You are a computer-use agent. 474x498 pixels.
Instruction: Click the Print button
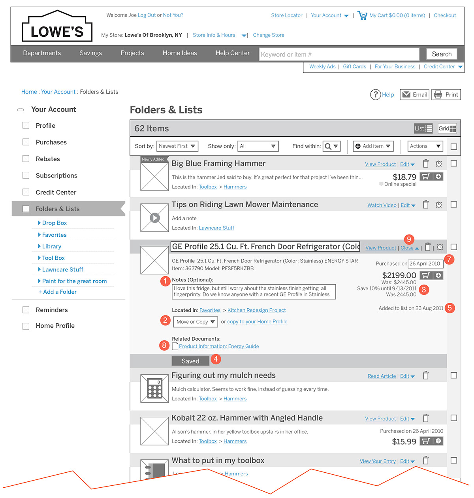pyautogui.click(x=446, y=94)
